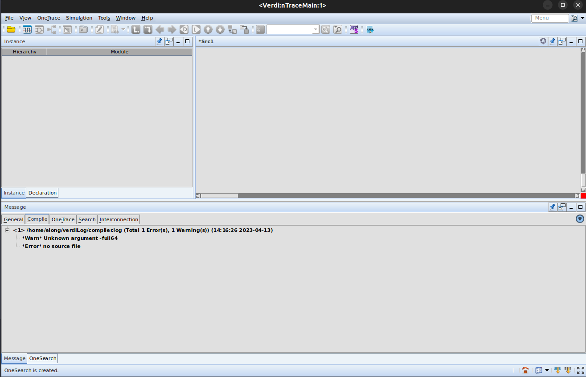Click the Menu search input field

(549, 18)
